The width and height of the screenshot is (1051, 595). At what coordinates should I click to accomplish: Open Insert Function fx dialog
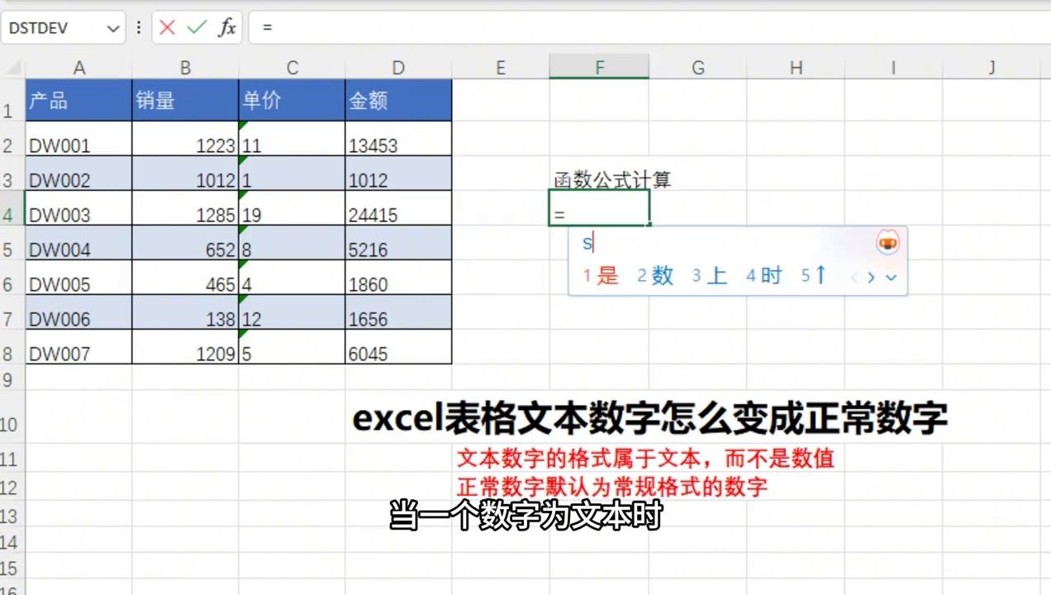pos(227,27)
